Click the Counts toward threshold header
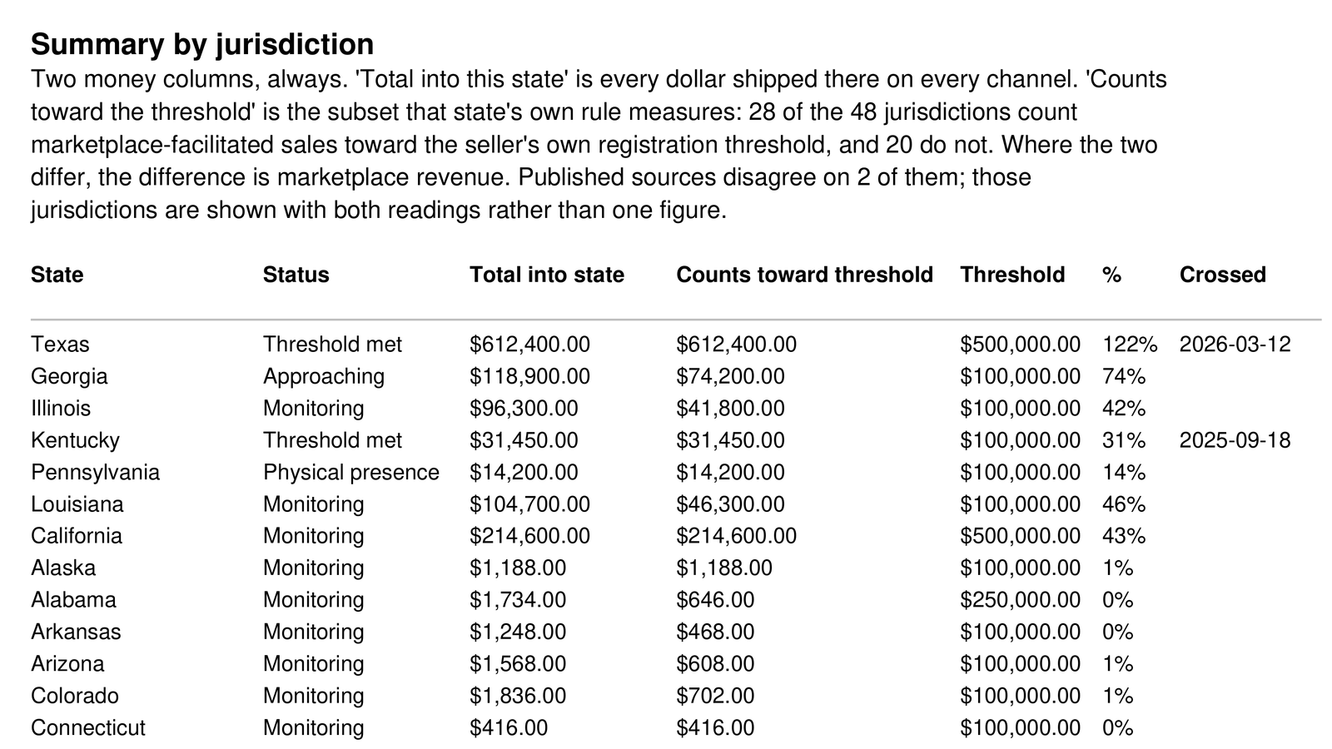Screen dimensions: 1332x749 (x=804, y=275)
